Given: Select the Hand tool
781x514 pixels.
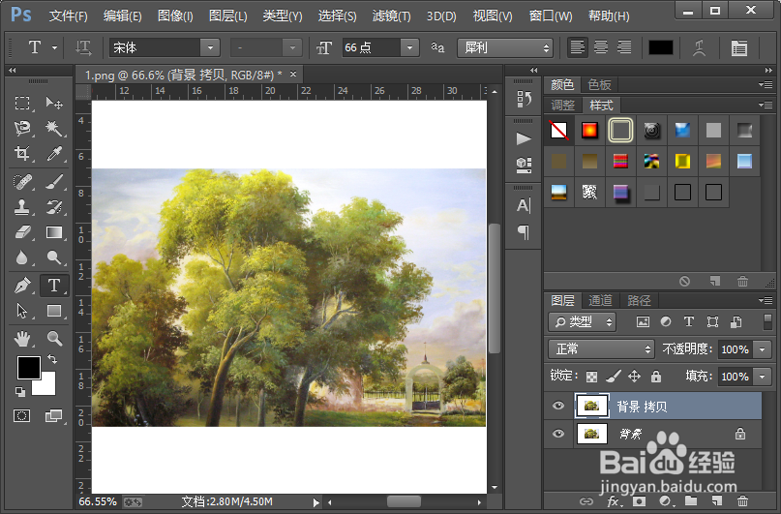Looking at the screenshot, I should tap(22, 339).
